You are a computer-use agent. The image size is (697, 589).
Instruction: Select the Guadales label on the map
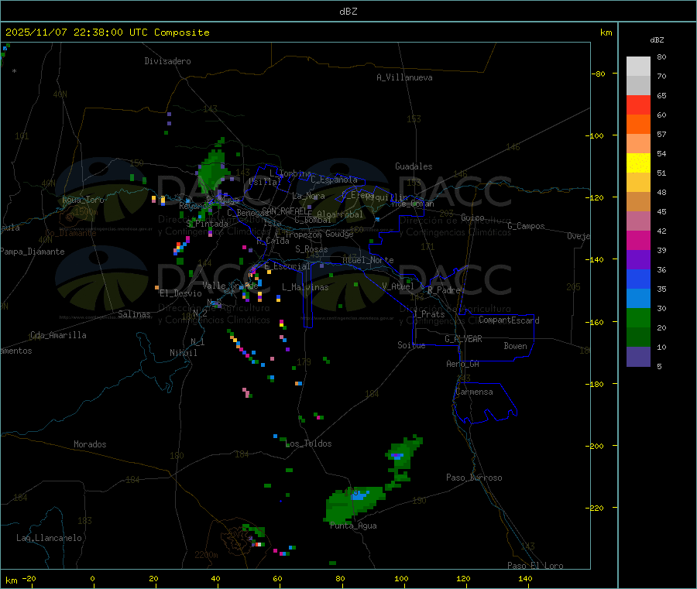point(414,166)
